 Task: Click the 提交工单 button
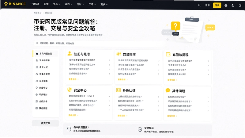[x=46, y=123]
